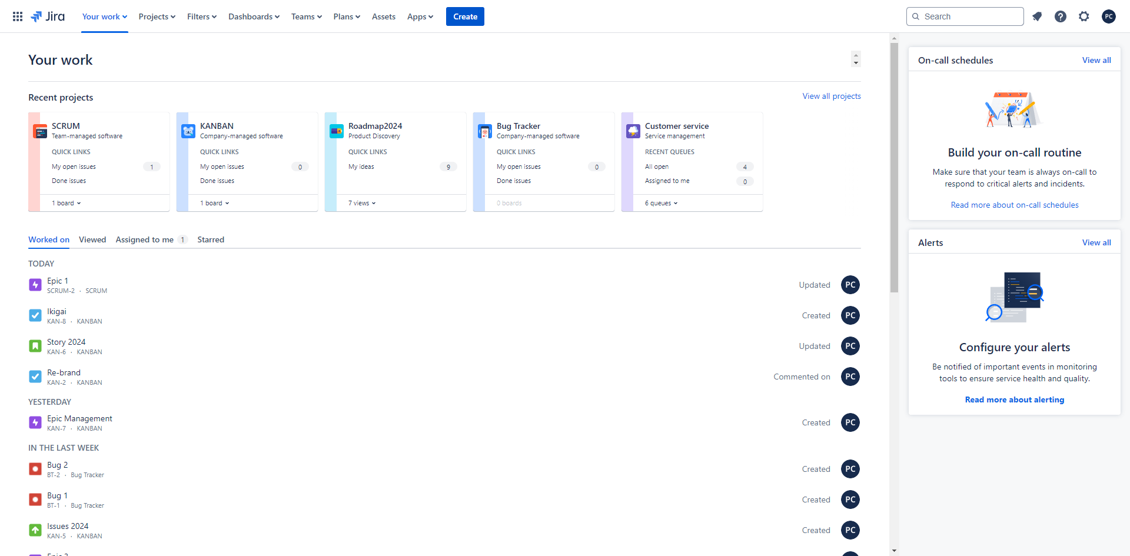This screenshot has width=1130, height=556.
Task: Click the Epic 1 purple issue icon
Action: coord(35,285)
